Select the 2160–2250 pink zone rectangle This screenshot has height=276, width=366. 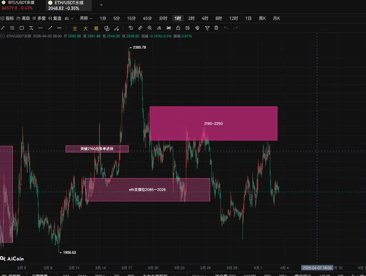213,123
